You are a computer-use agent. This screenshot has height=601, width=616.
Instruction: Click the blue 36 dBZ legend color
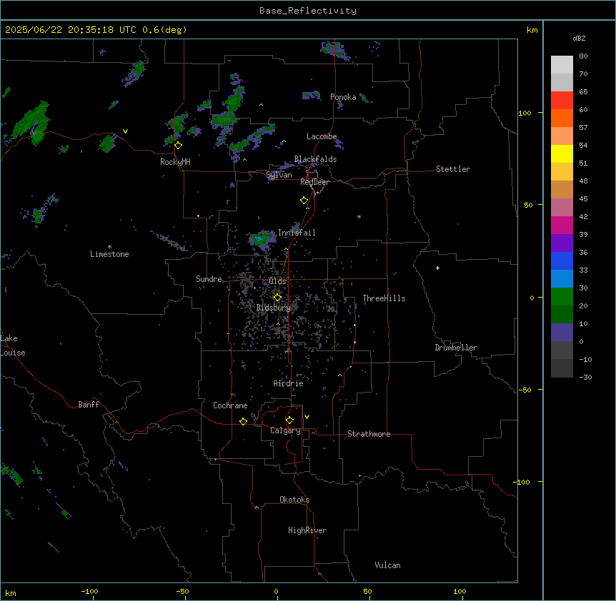(562, 261)
